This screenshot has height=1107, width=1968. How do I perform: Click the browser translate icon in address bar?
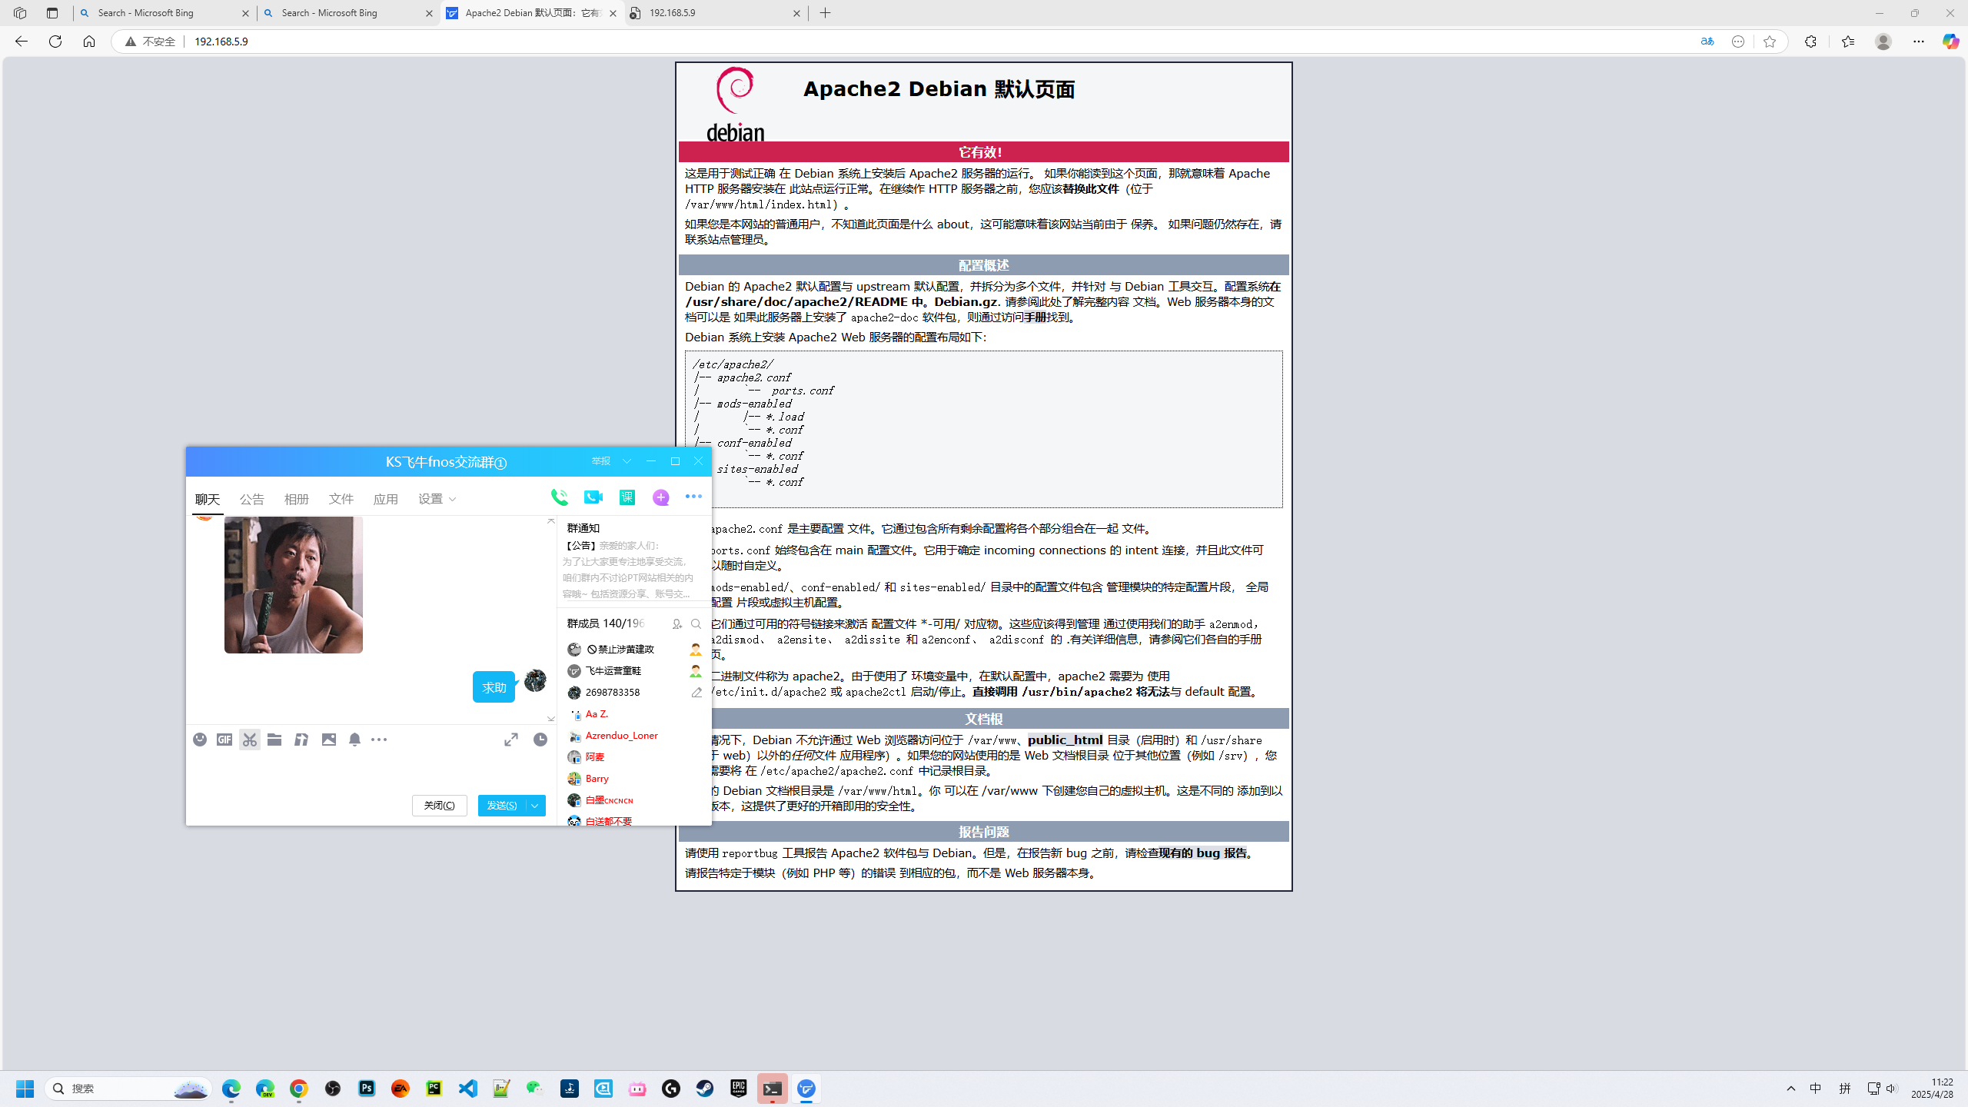pos(1707,42)
